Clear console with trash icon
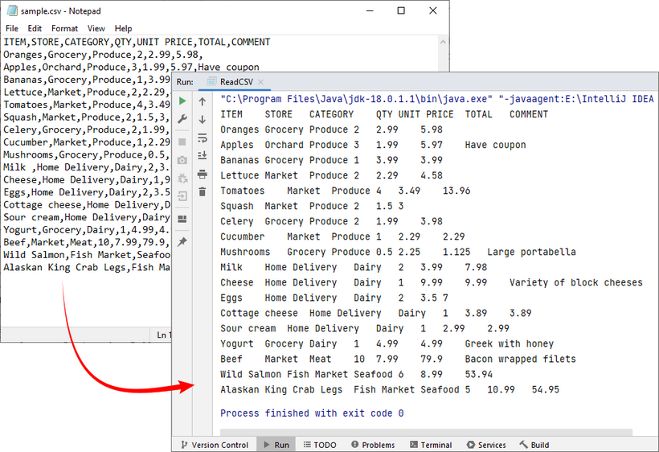659x452 pixels. (x=203, y=191)
